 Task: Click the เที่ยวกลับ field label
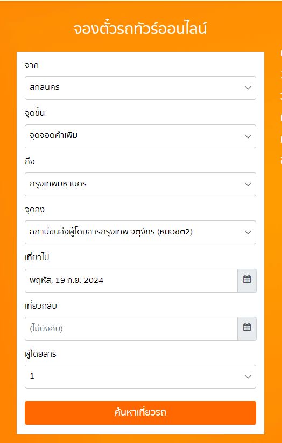[41, 306]
